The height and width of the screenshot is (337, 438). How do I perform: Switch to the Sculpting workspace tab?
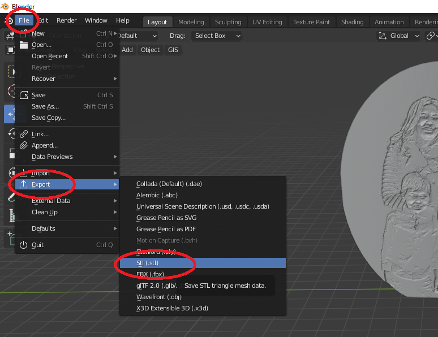point(228,22)
